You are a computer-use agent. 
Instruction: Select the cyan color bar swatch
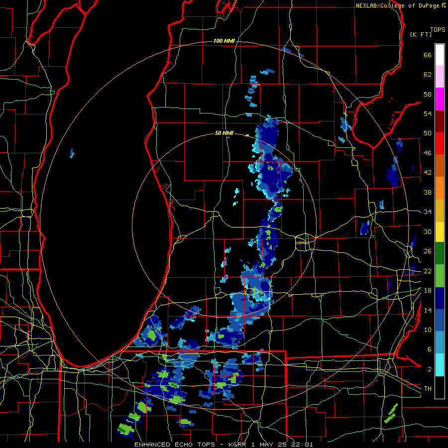[x=440, y=365]
